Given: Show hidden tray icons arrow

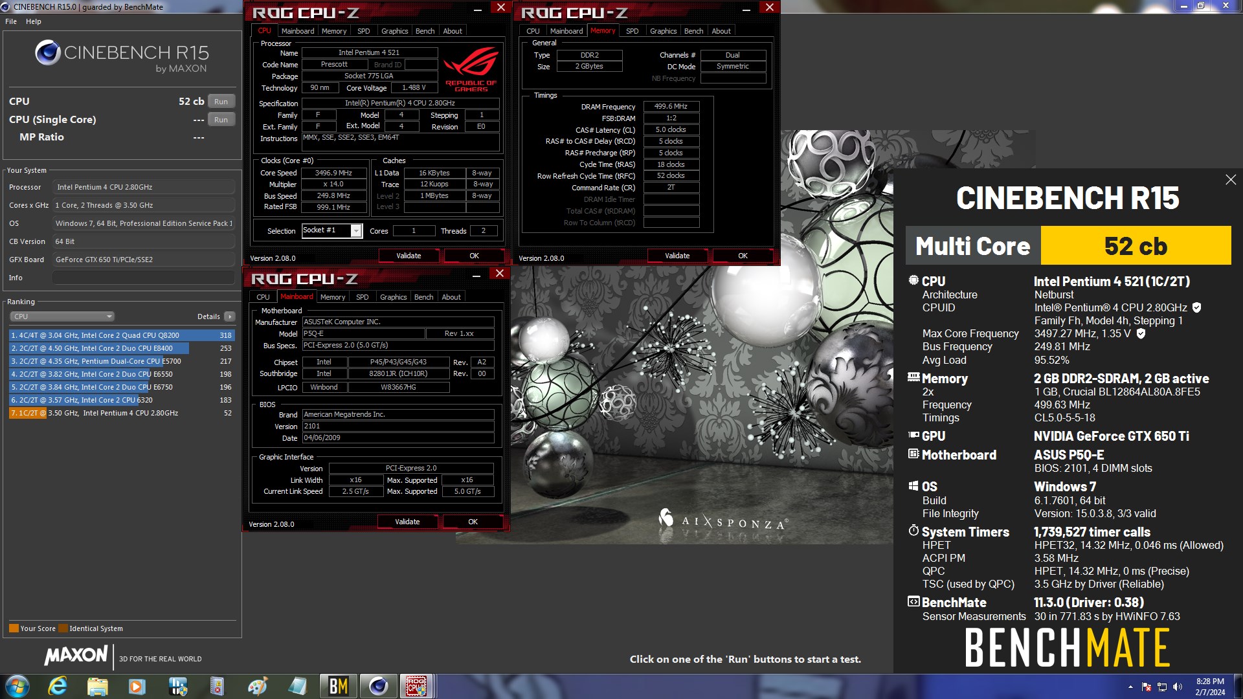Looking at the screenshot, I should (1130, 687).
